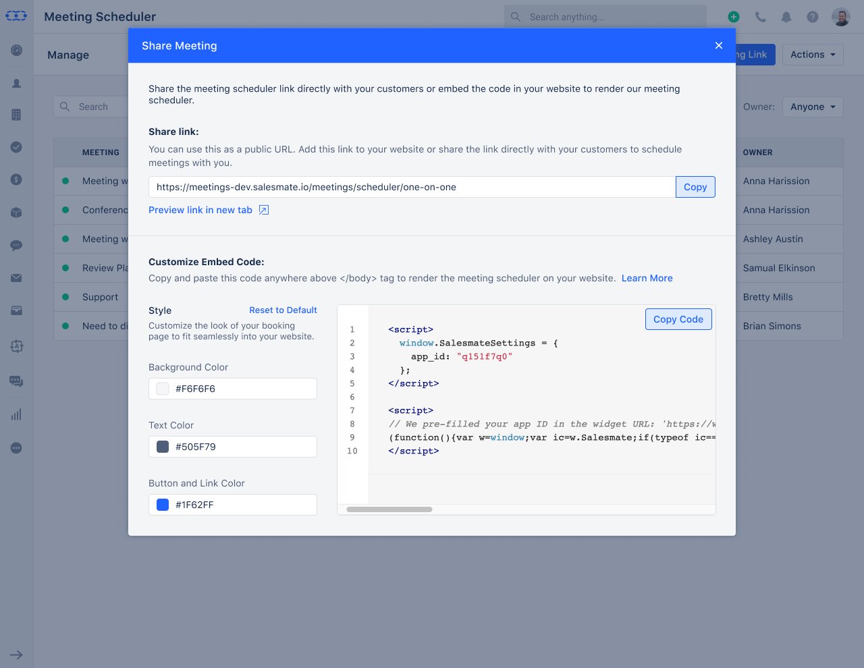
Task: Open the Reports bar chart icon in sidebar
Action: point(17,415)
